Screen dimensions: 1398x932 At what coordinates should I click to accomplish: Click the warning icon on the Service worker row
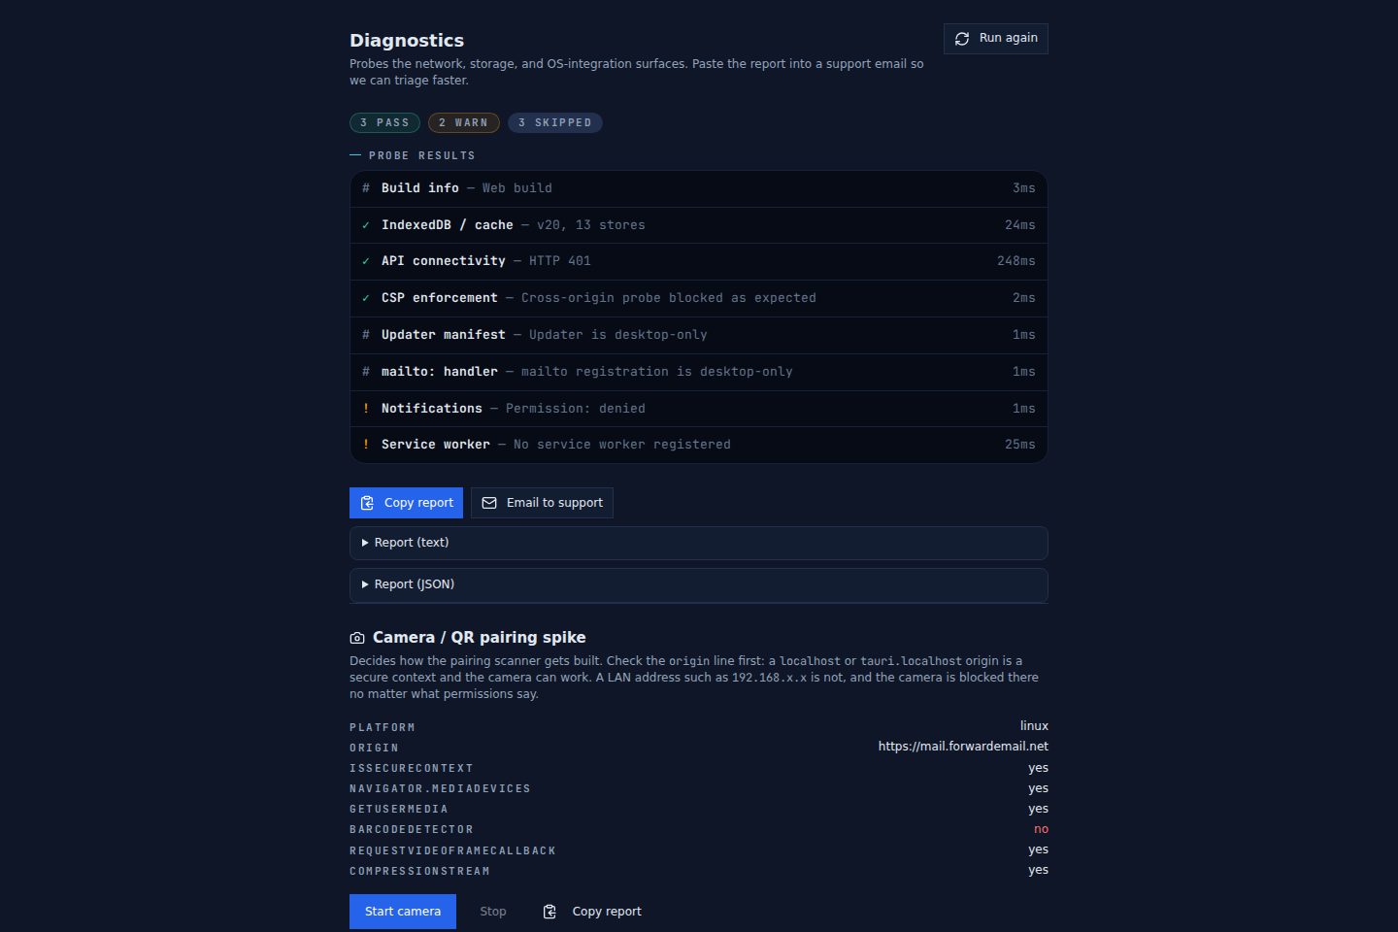366,445
